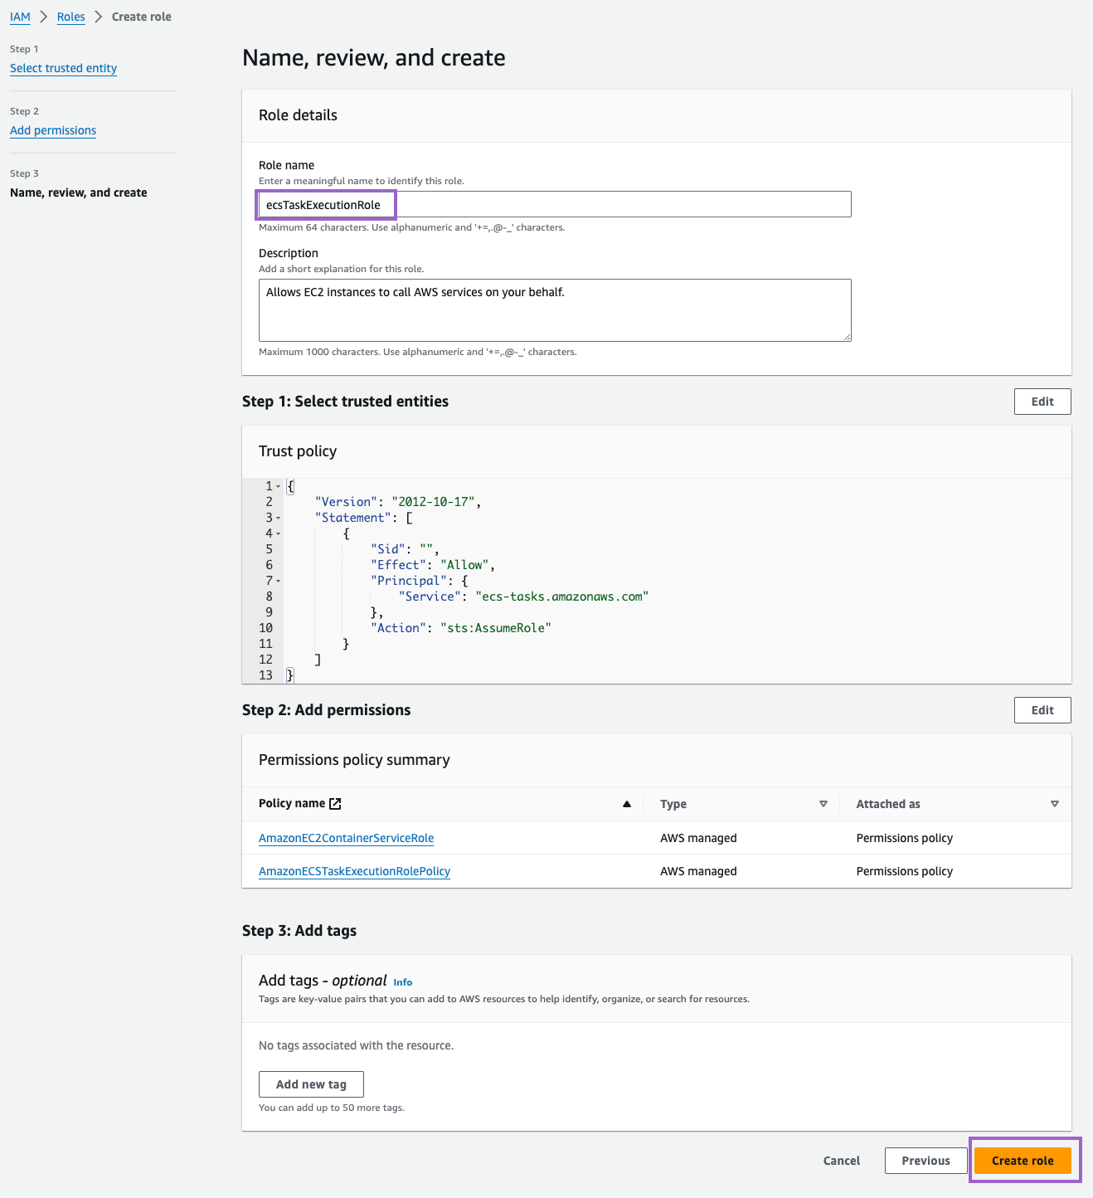Collapse the fold arrow on line 4

(279, 534)
